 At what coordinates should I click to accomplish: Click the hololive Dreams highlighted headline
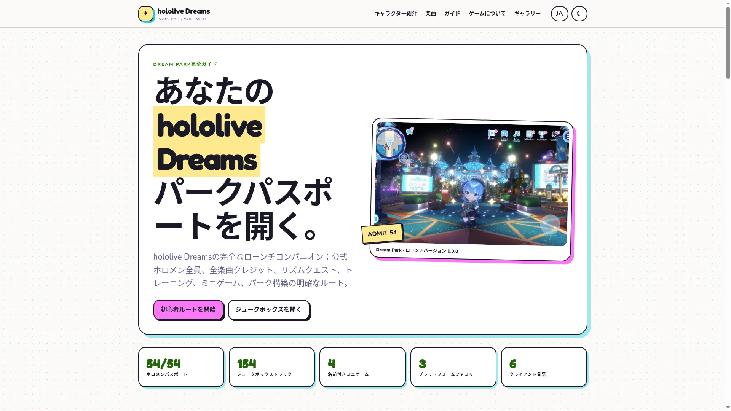coord(209,142)
